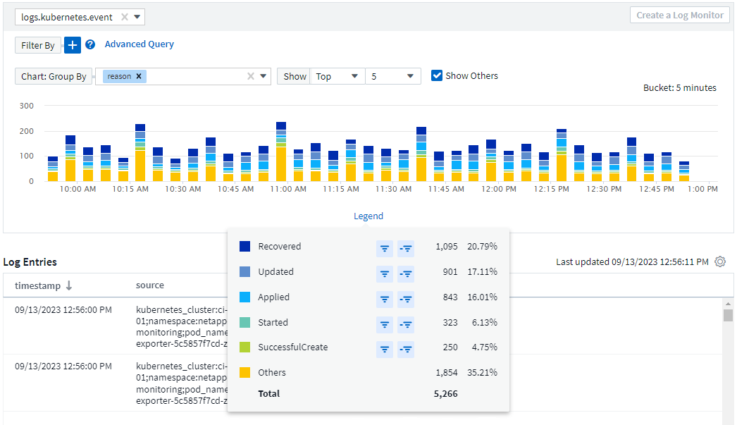The image size is (737, 425).
Task: Remove the reason group-by tag
Action: tap(139, 76)
